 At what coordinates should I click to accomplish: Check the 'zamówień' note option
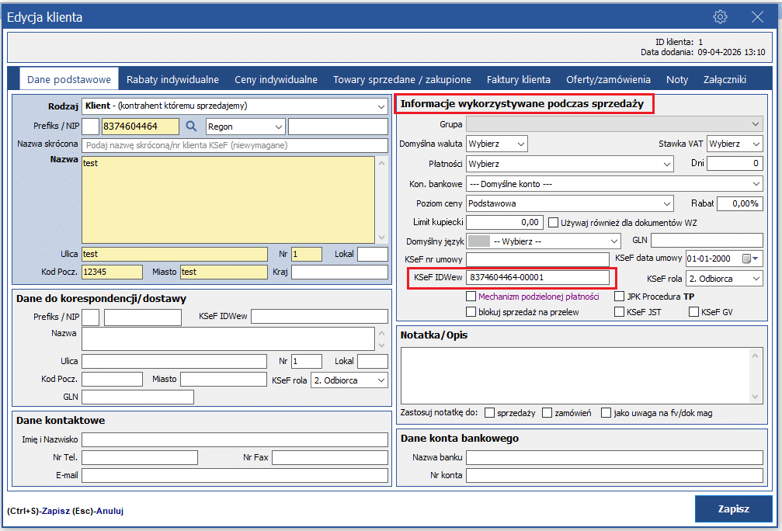point(547,412)
